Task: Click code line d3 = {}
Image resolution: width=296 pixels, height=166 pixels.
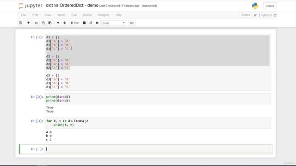Action: (x=52, y=76)
